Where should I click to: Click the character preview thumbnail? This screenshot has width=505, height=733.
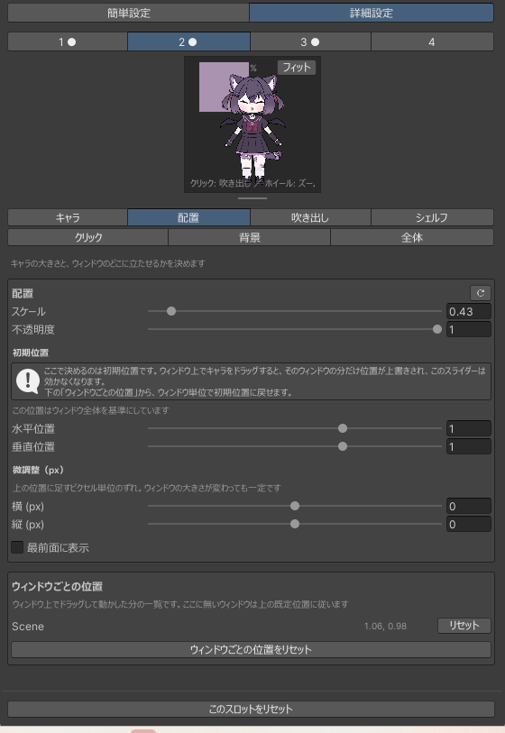tap(252, 124)
